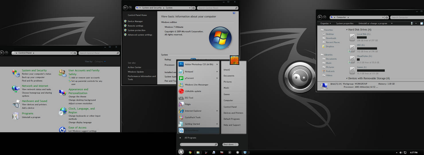
Task: Open Pictures in Start menu right pane
Action: pos(228,82)
